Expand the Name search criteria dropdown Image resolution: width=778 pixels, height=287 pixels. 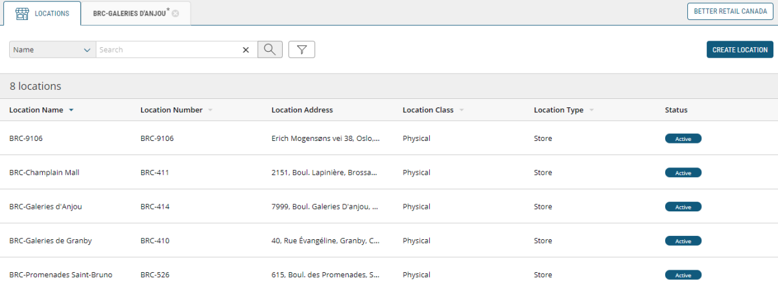point(52,50)
